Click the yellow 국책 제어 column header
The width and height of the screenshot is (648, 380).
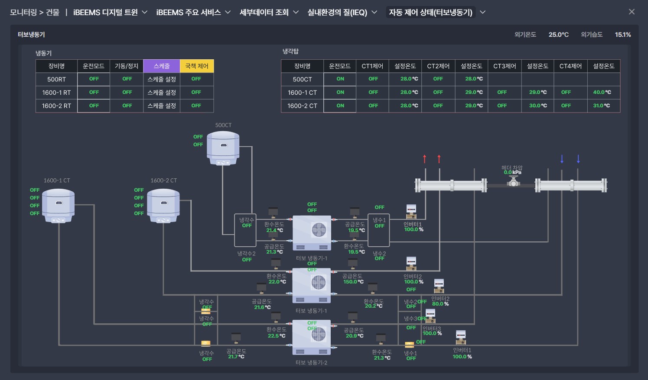[x=197, y=66]
